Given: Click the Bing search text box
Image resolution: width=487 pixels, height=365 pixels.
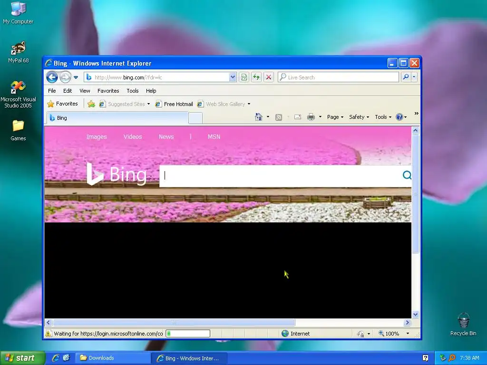Looking at the screenshot, I should pos(280,176).
